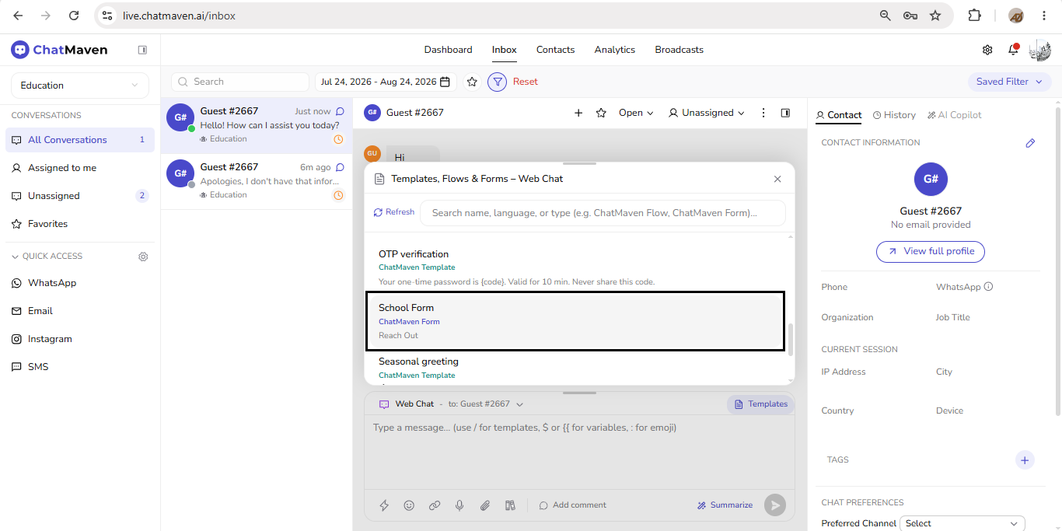Open the Analytics tab
Image resolution: width=1062 pixels, height=531 pixels.
(615, 50)
